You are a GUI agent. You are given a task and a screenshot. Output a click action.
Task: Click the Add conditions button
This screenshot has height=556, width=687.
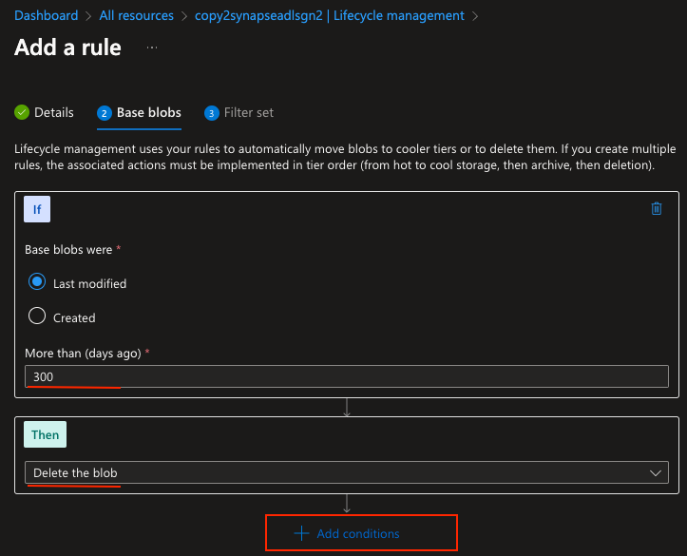(361, 533)
